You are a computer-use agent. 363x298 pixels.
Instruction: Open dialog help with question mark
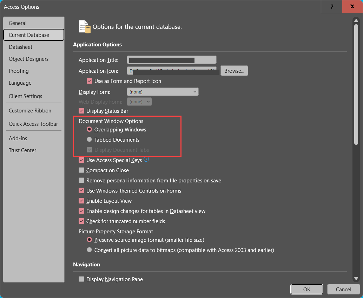point(332,7)
